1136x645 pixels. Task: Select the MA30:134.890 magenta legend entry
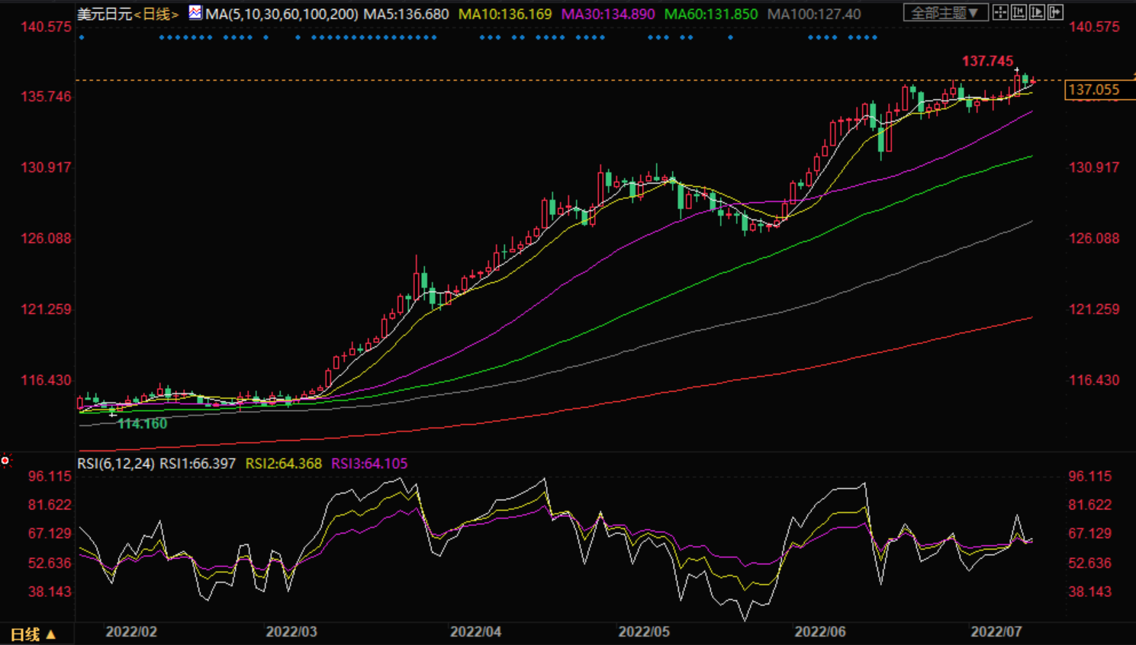click(608, 14)
